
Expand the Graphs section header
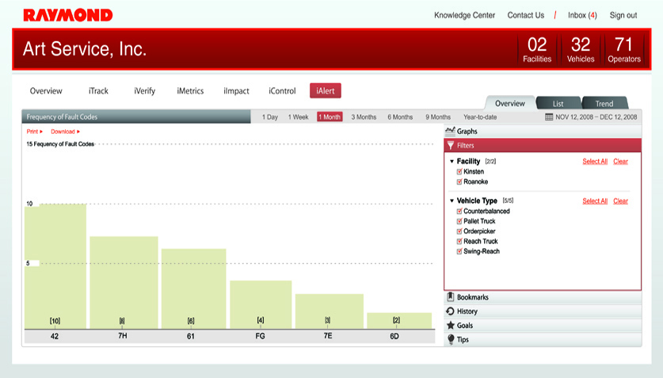click(x=543, y=131)
